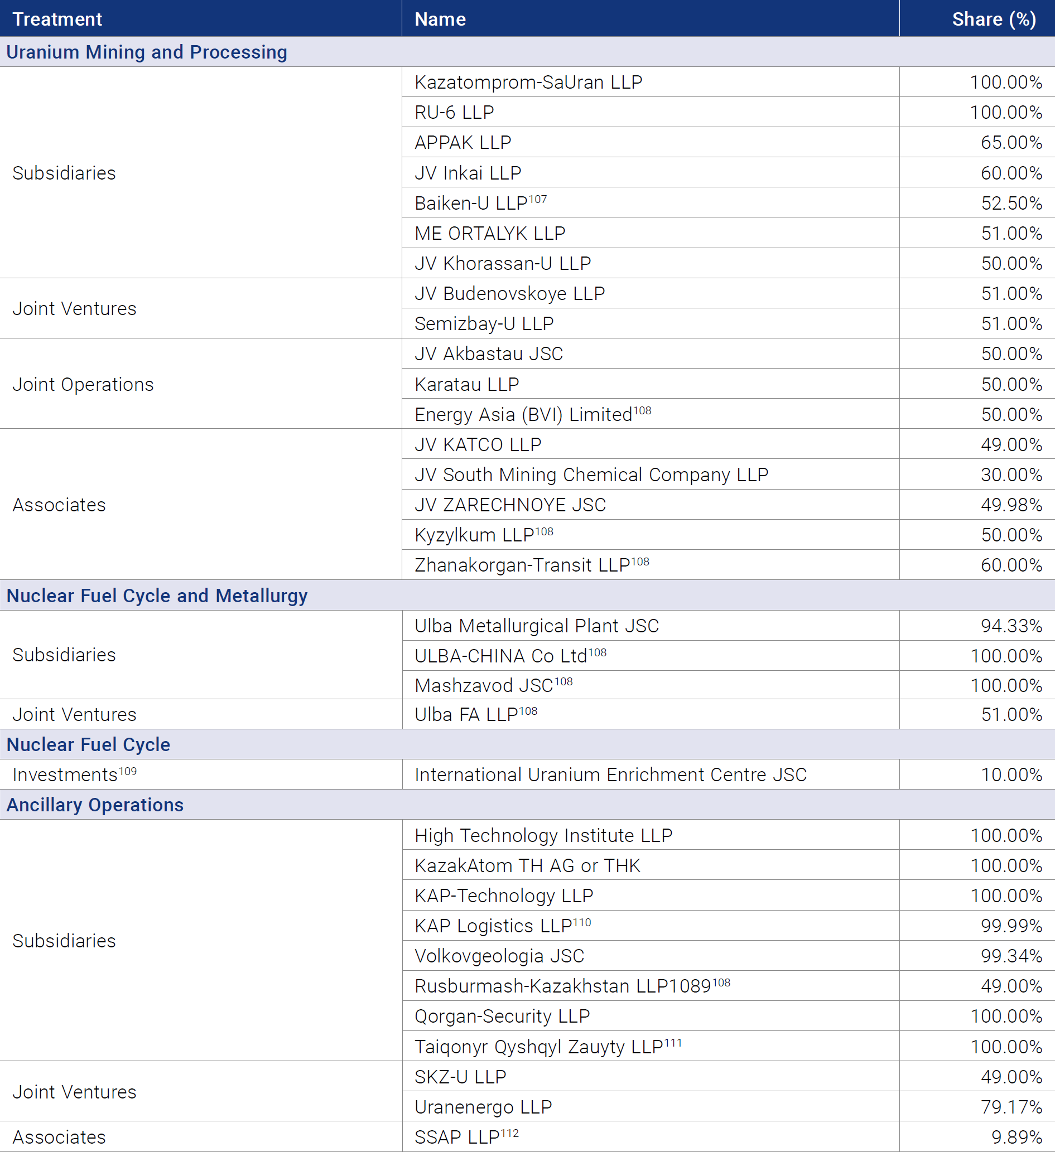Image resolution: width=1055 pixels, height=1152 pixels.
Task: Click the 10.00% share value
Action: [x=1011, y=775]
